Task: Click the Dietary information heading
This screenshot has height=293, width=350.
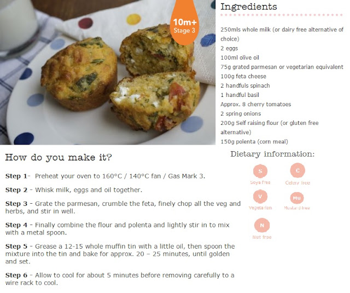Action: (x=272, y=154)
